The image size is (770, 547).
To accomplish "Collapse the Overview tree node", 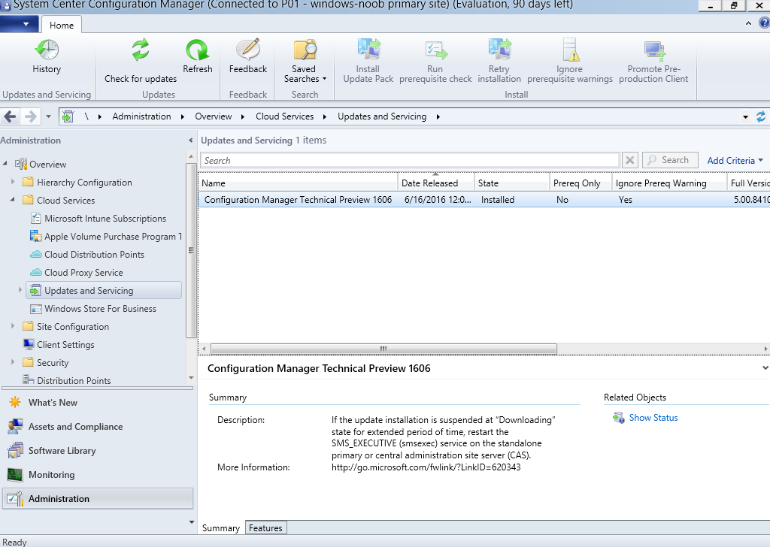I will point(5,163).
